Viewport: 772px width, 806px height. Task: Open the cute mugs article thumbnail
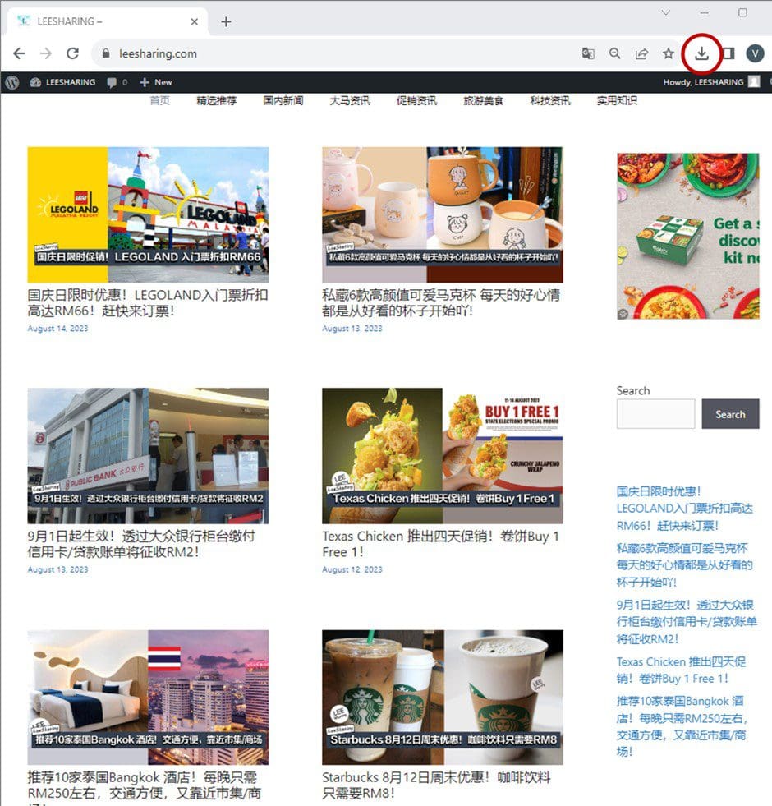coord(443,215)
